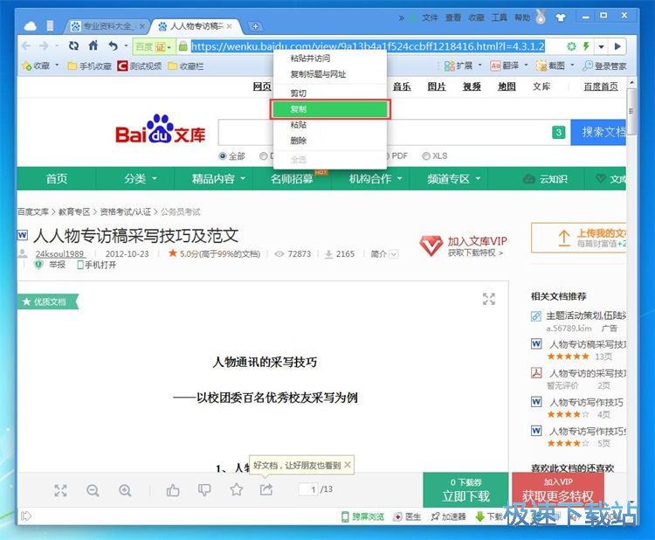Click the 百度首页 link
The width and height of the screenshot is (655, 540).
[x=601, y=87]
